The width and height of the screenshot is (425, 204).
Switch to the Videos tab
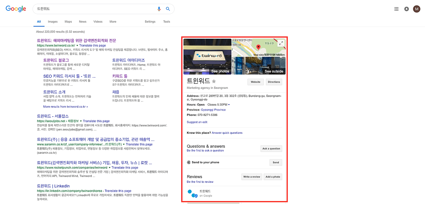pyautogui.click(x=98, y=22)
